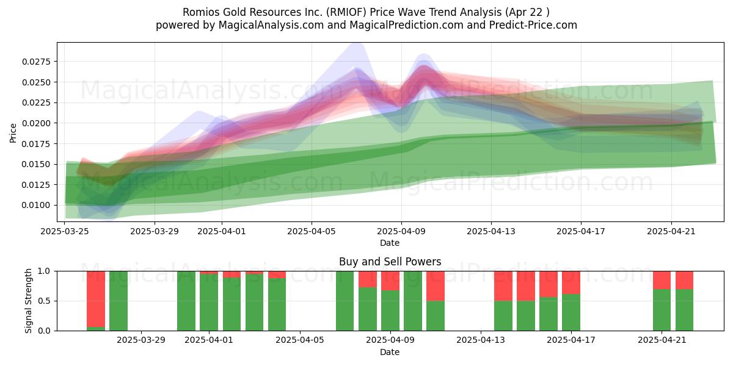733x366 pixels.
Task: Click the 0.0250 price tick label
Action: tap(38, 82)
